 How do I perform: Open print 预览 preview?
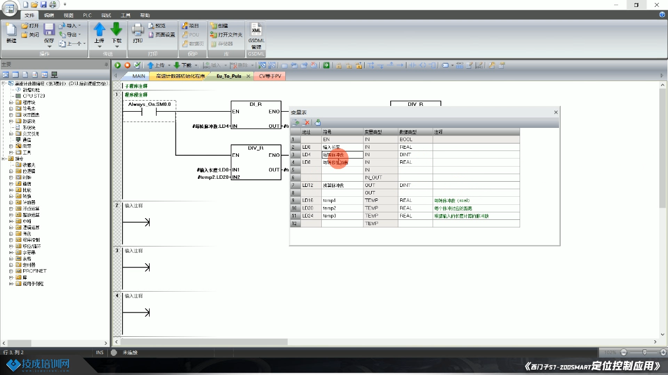click(157, 26)
